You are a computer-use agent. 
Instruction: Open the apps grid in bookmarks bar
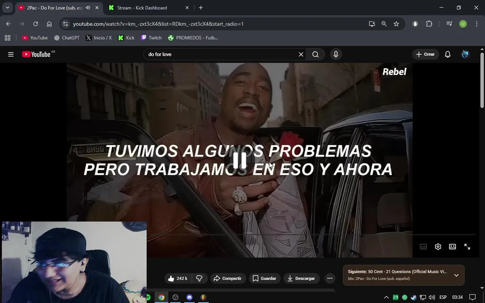pos(8,38)
